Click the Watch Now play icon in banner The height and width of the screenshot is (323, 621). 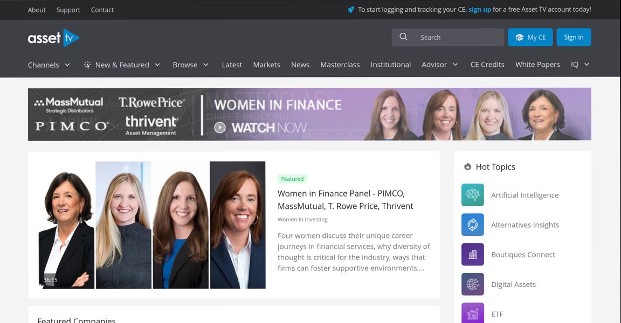coord(220,128)
